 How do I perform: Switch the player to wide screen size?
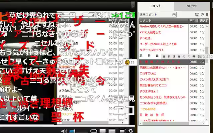112,131
